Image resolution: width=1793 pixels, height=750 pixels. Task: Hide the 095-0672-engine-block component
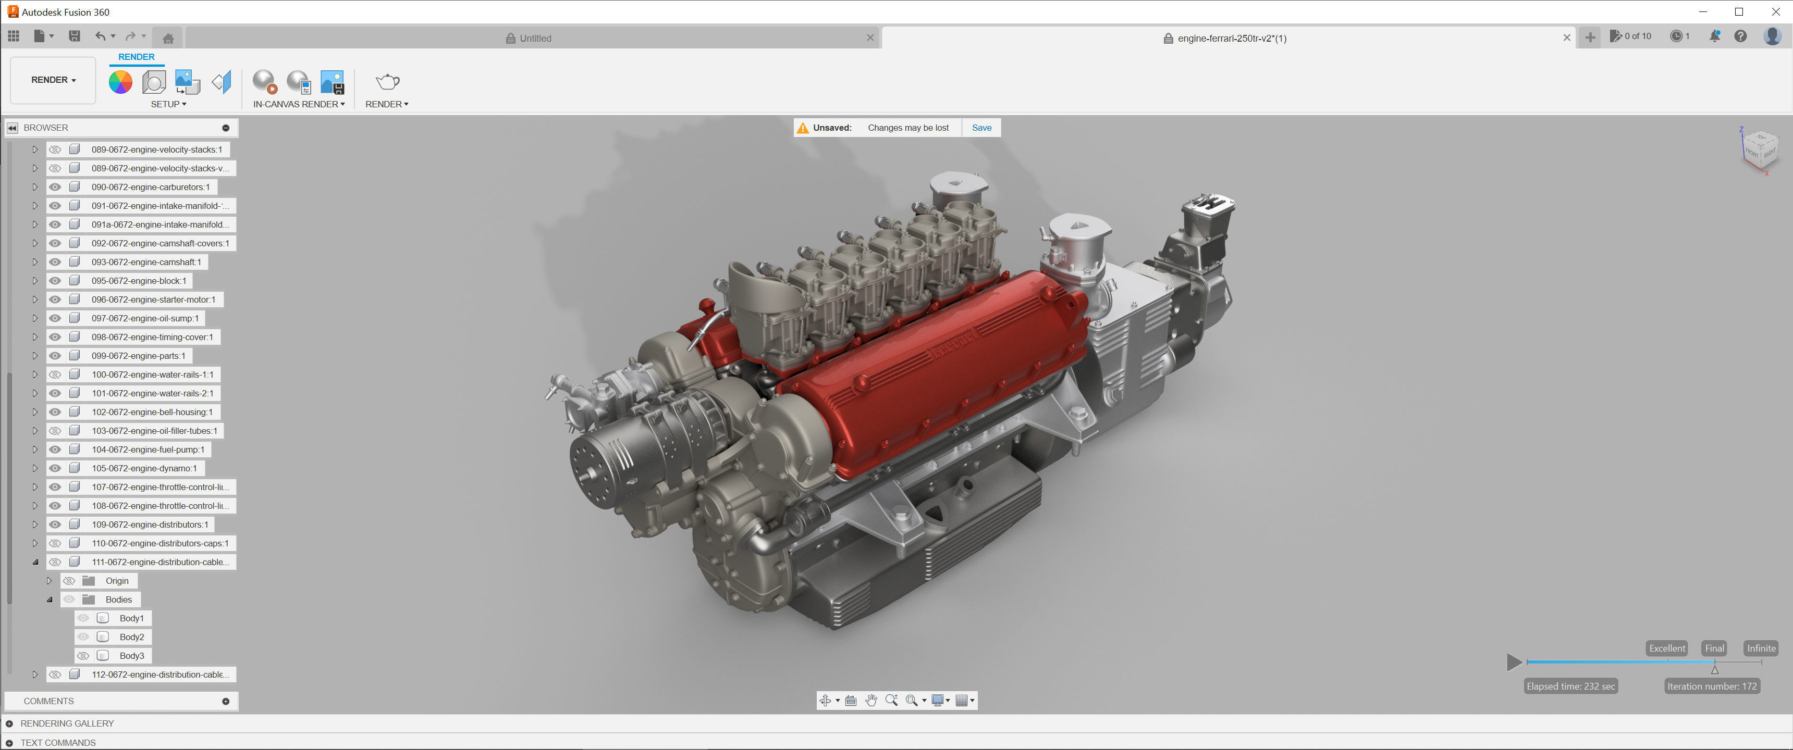click(55, 281)
